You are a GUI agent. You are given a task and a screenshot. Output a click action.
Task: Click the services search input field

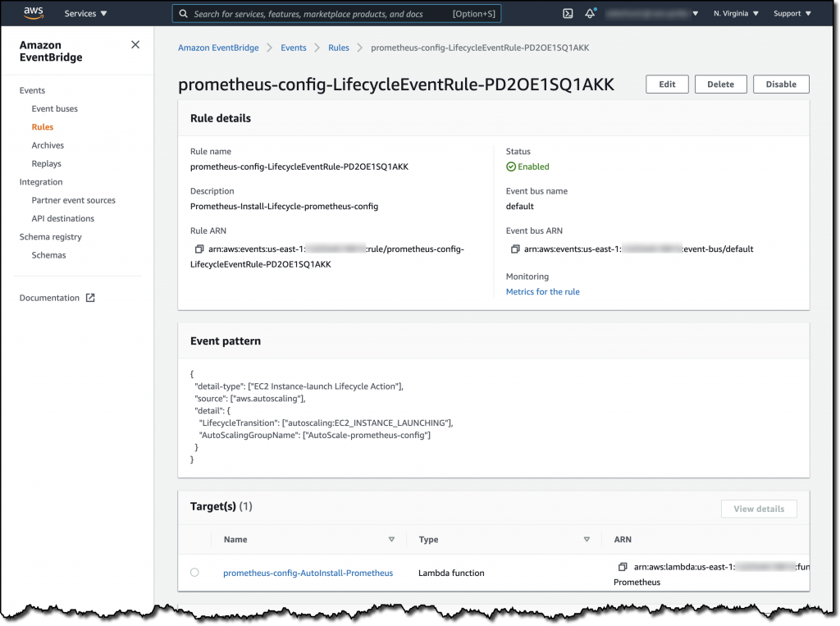328,13
